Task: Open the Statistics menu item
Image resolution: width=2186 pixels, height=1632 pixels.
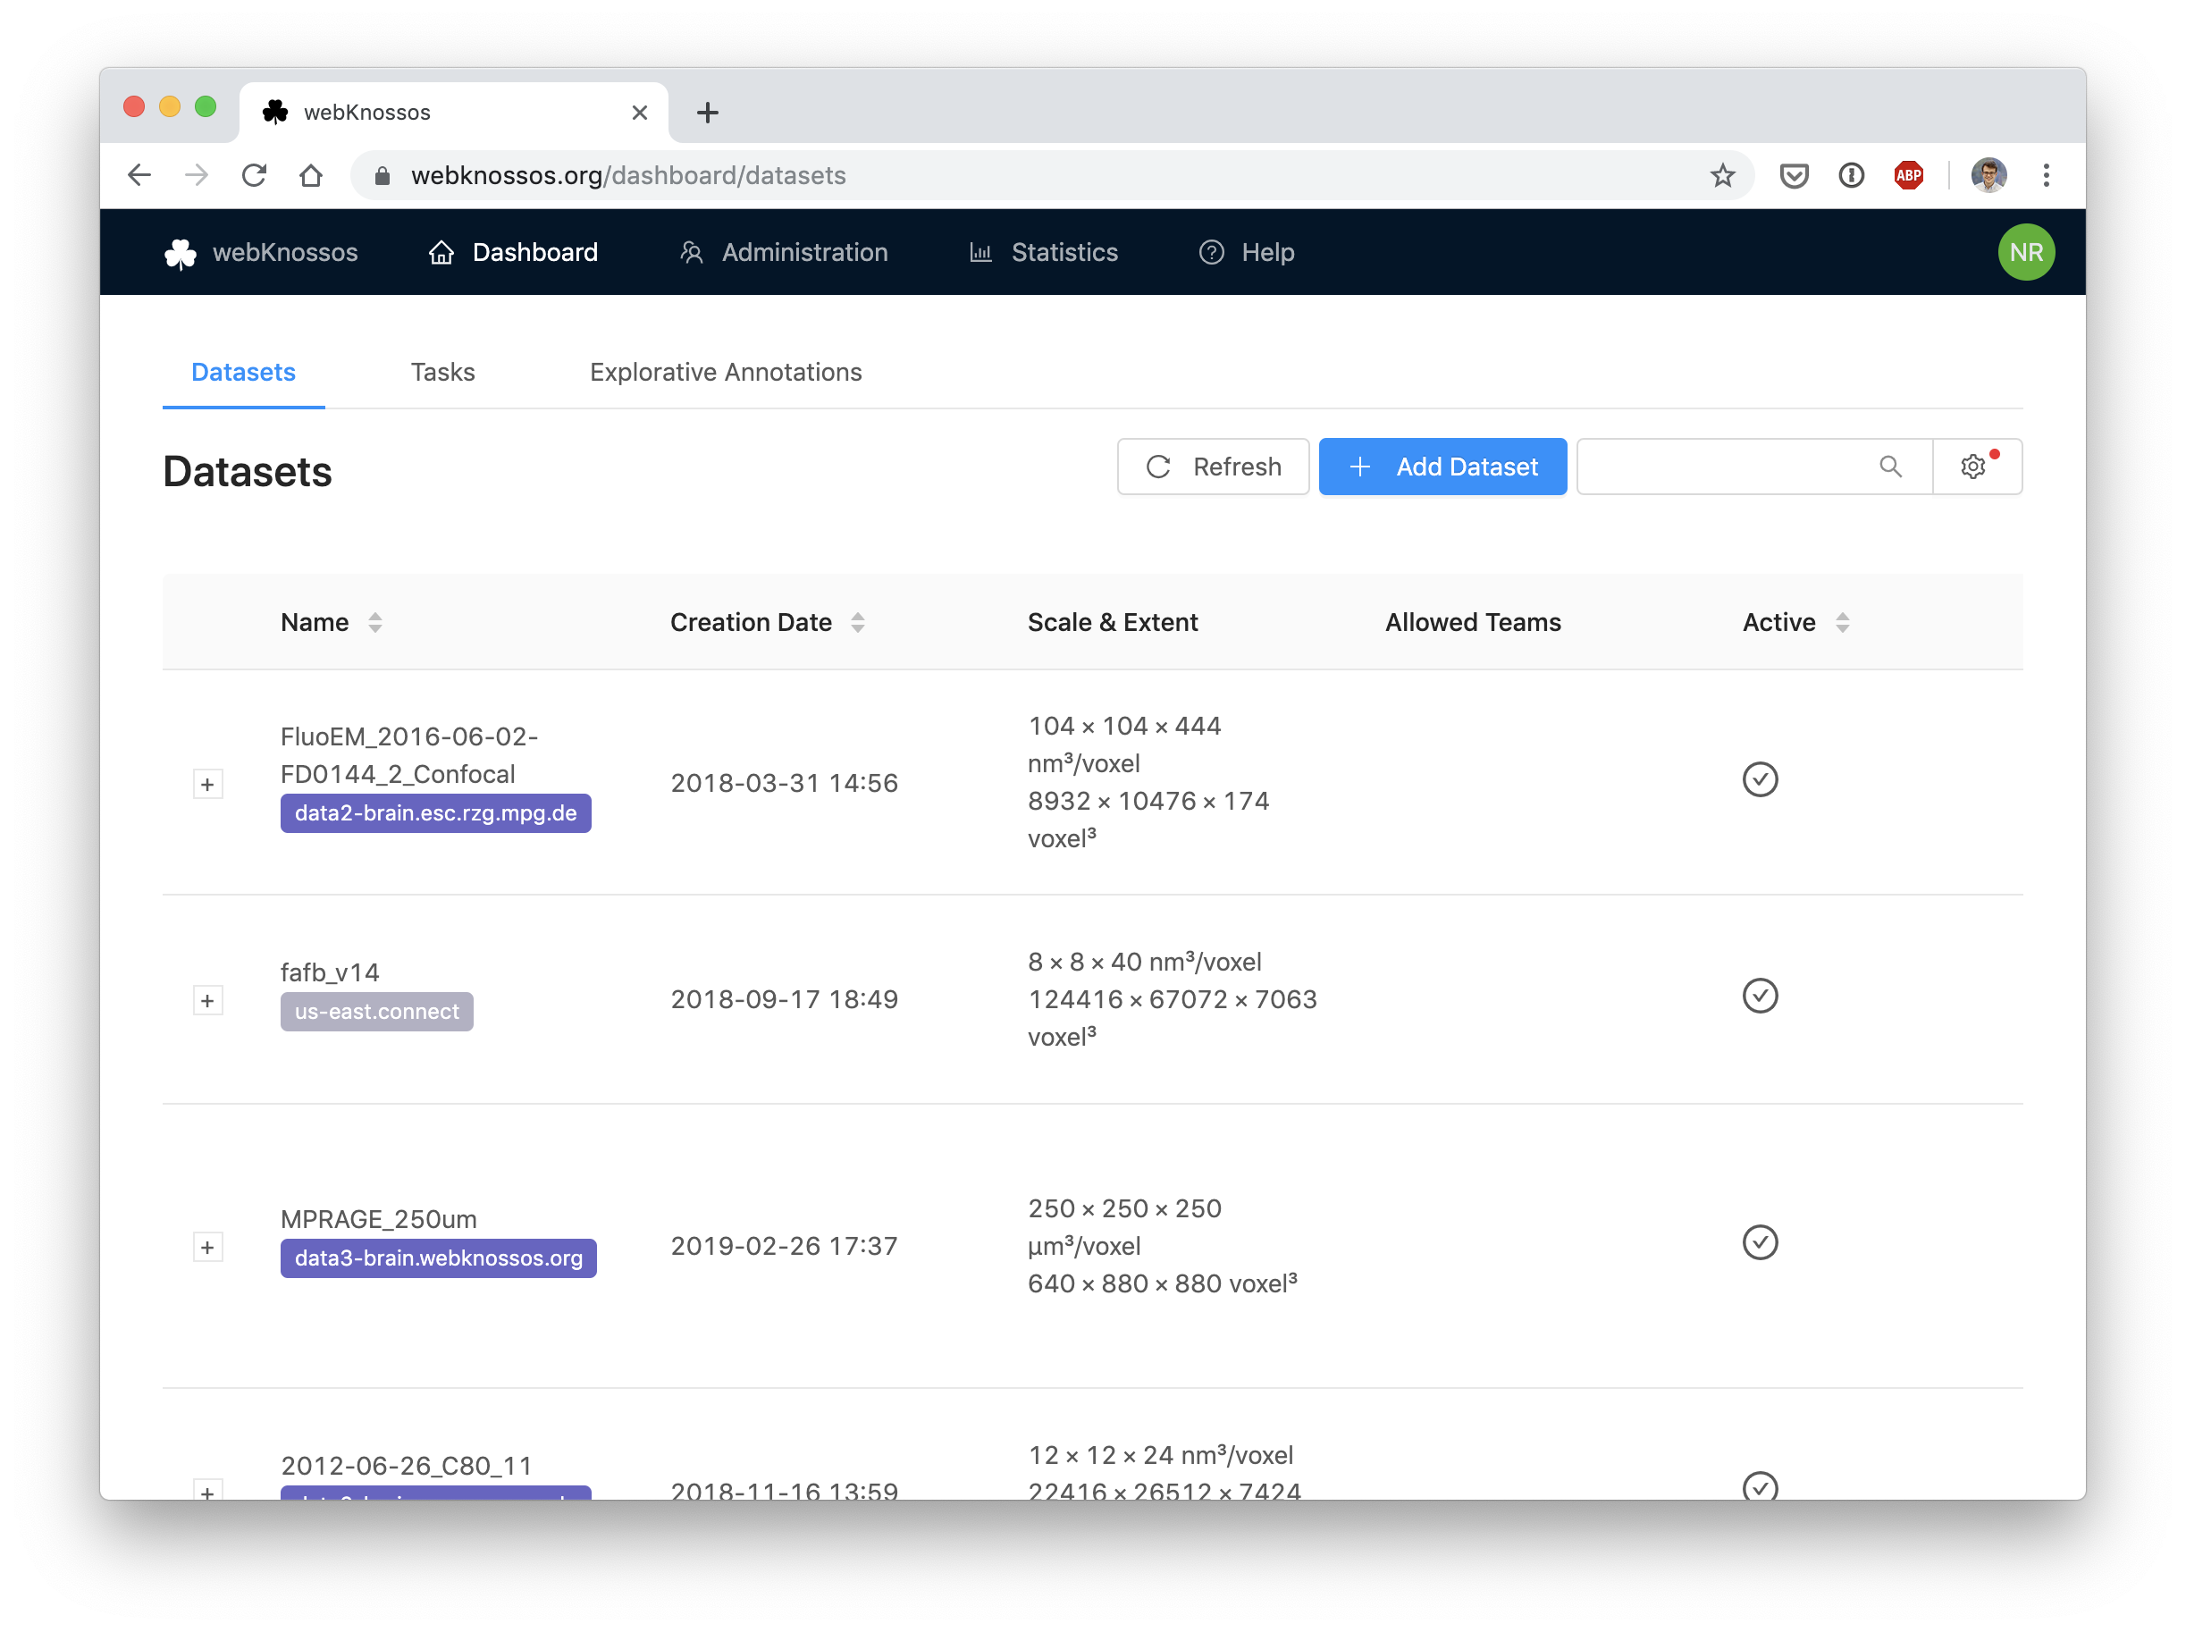Action: (x=1043, y=253)
